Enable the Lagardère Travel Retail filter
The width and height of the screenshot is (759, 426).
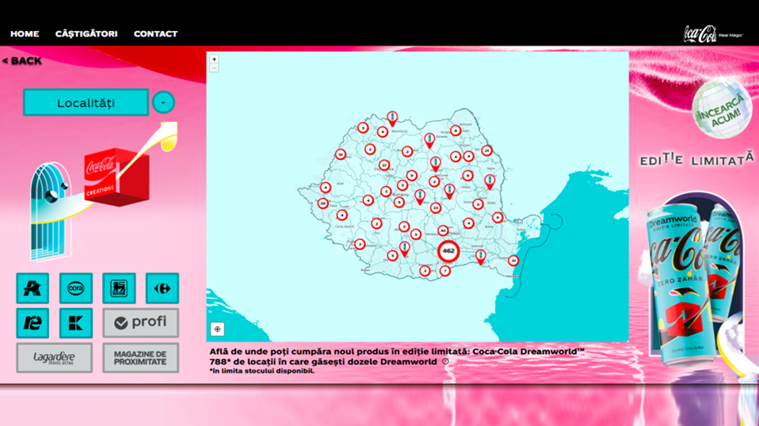tap(54, 358)
